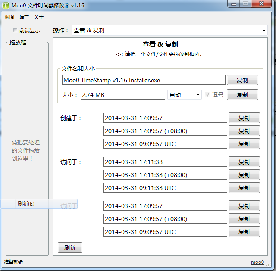Open the 自动 size unit dropdown
Image resolution: width=276 pixels, height=271 pixels.
click(184, 95)
